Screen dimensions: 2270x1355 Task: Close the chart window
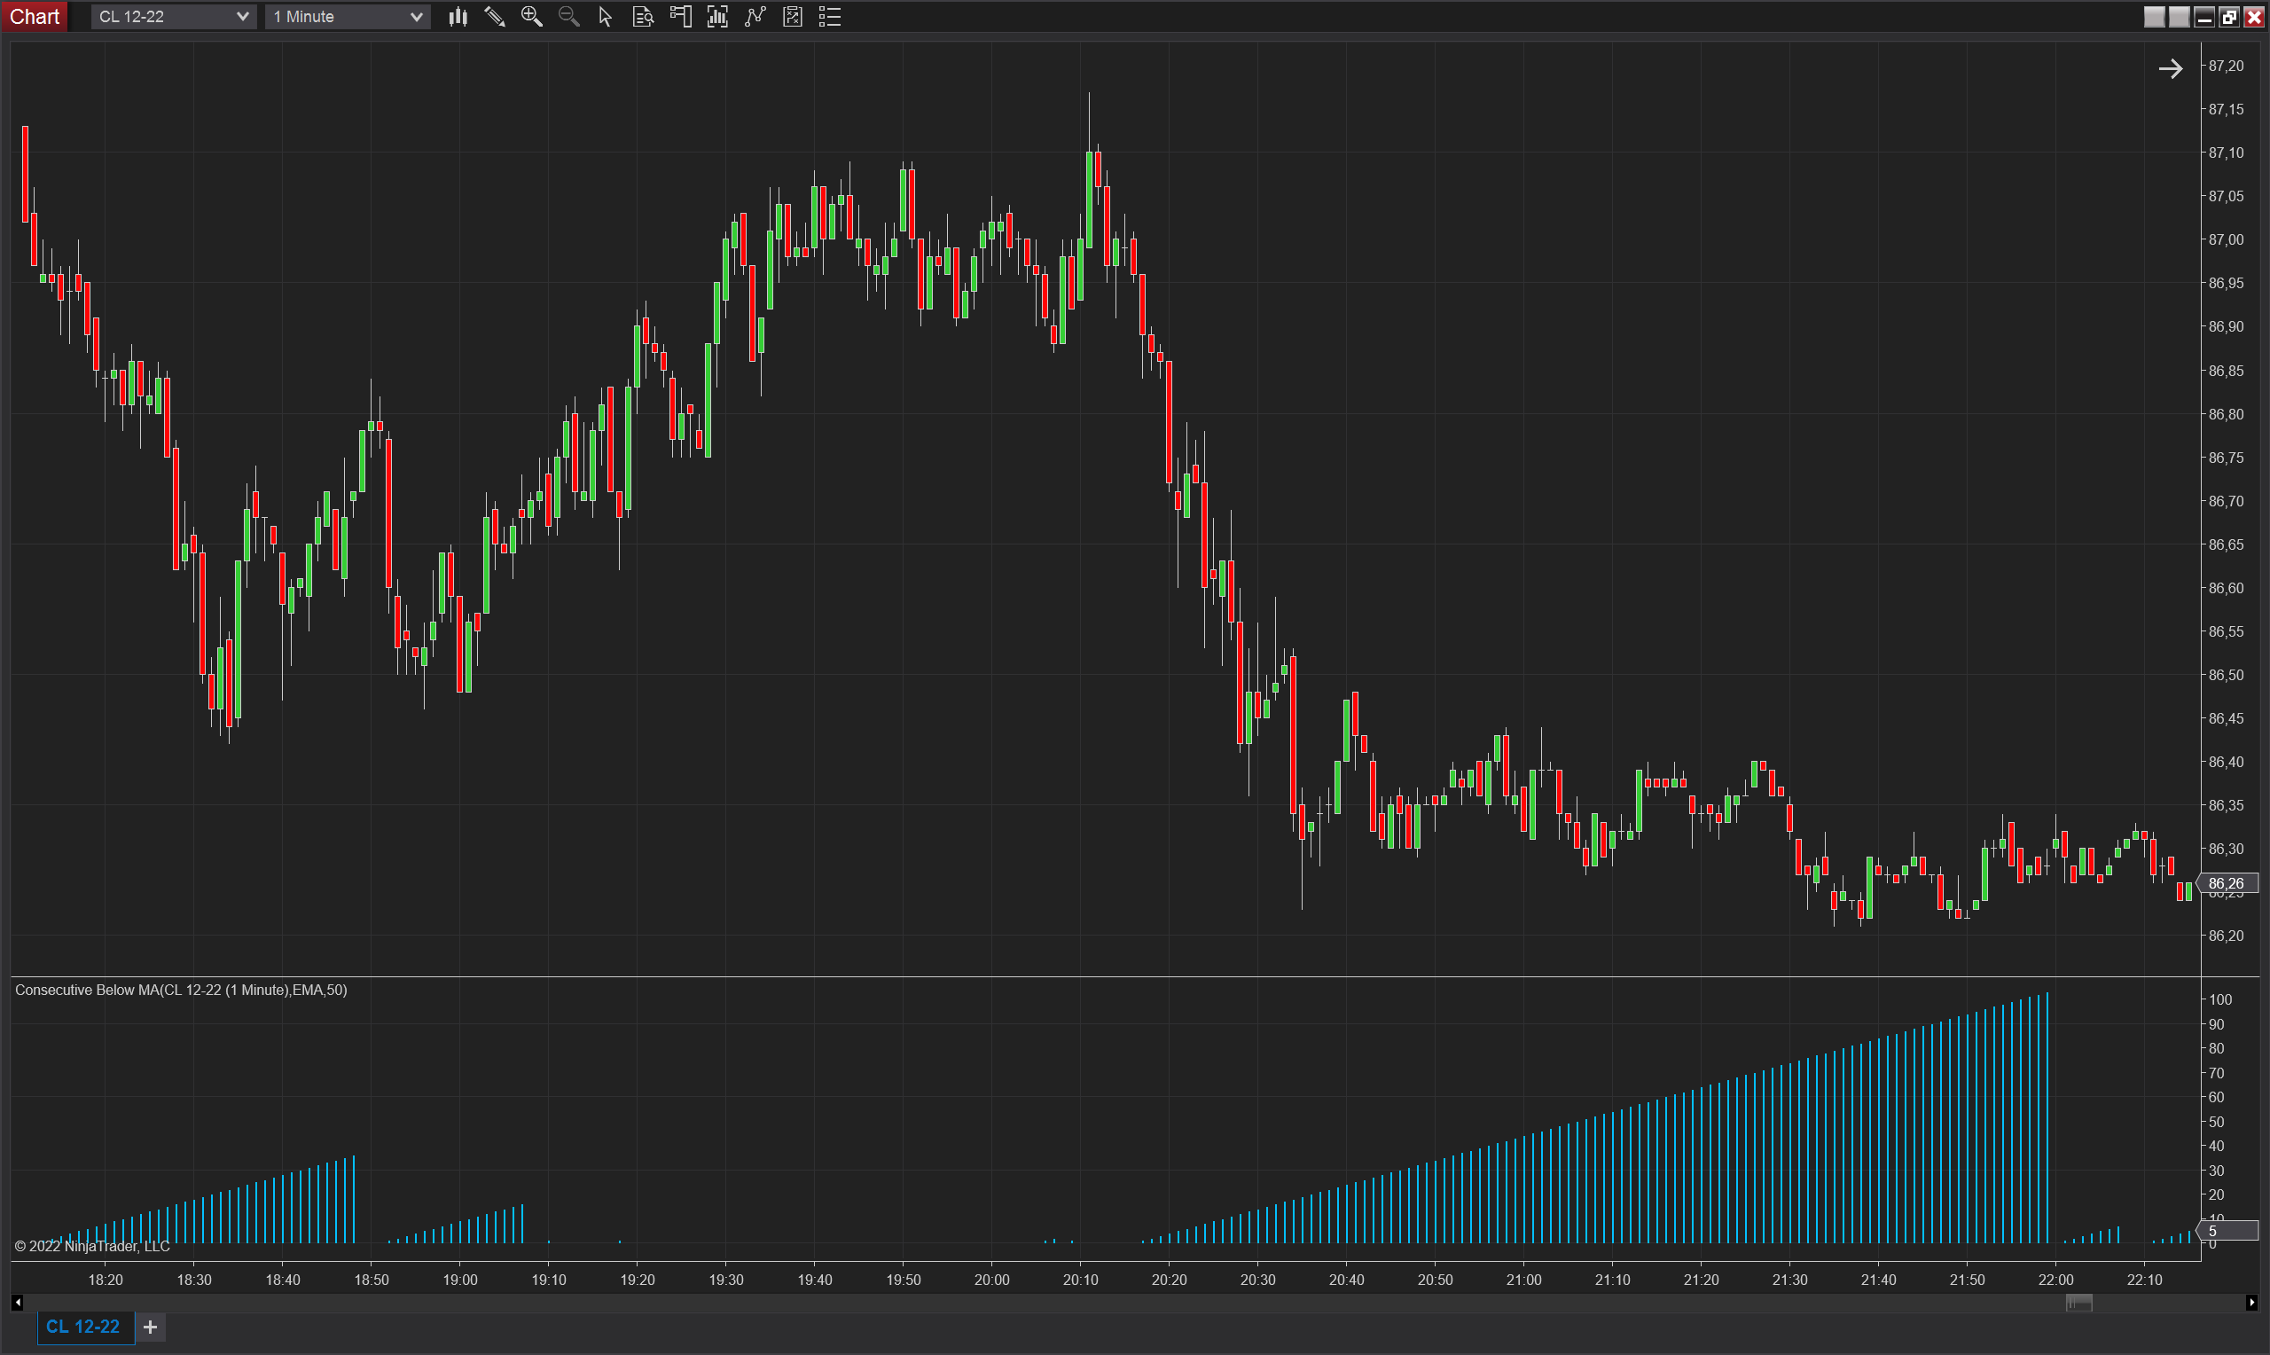(2253, 17)
